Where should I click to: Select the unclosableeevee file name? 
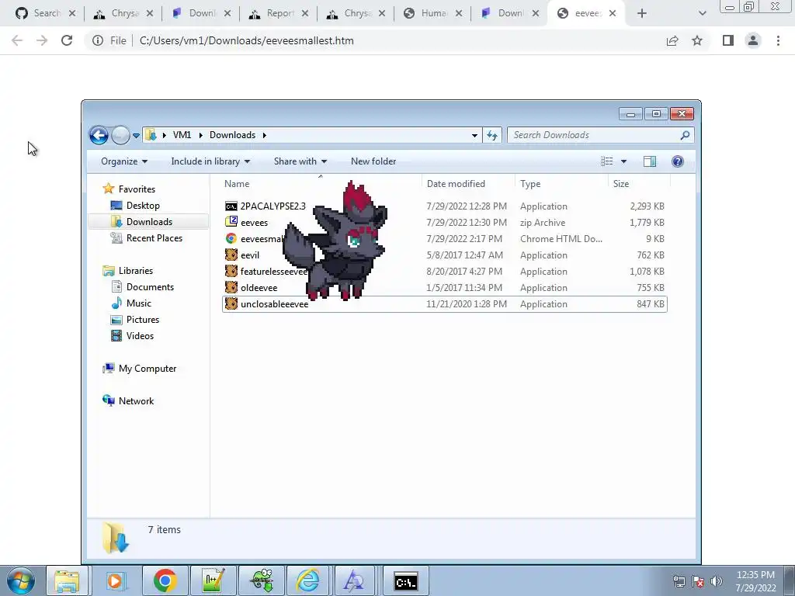(274, 304)
